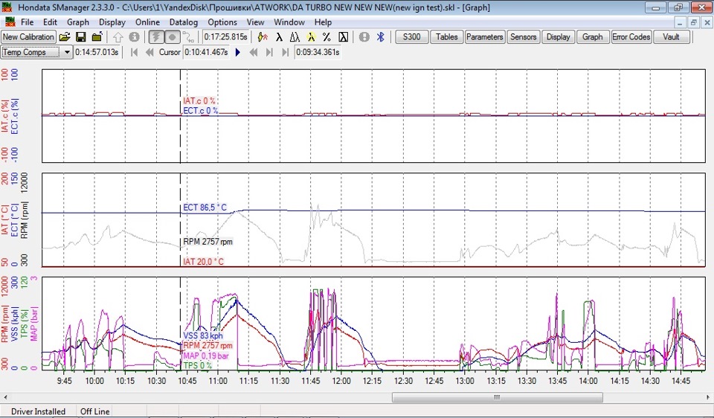Viewport: 714px width, 418px height.
Task: Open the Graph window
Action: 593,37
